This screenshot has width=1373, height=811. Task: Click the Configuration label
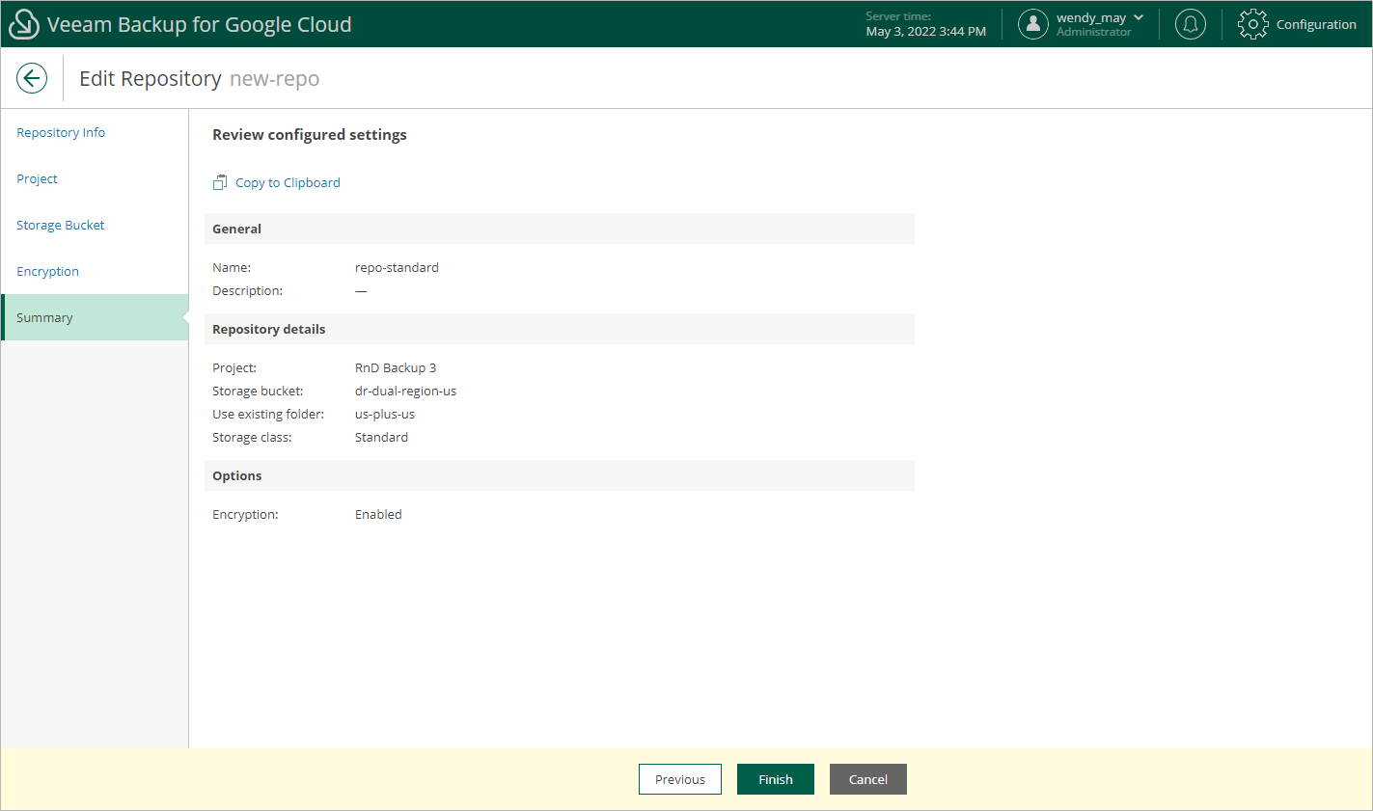tap(1316, 24)
